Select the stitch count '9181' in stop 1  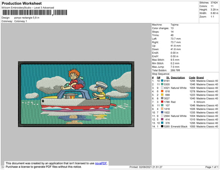[167, 81]
